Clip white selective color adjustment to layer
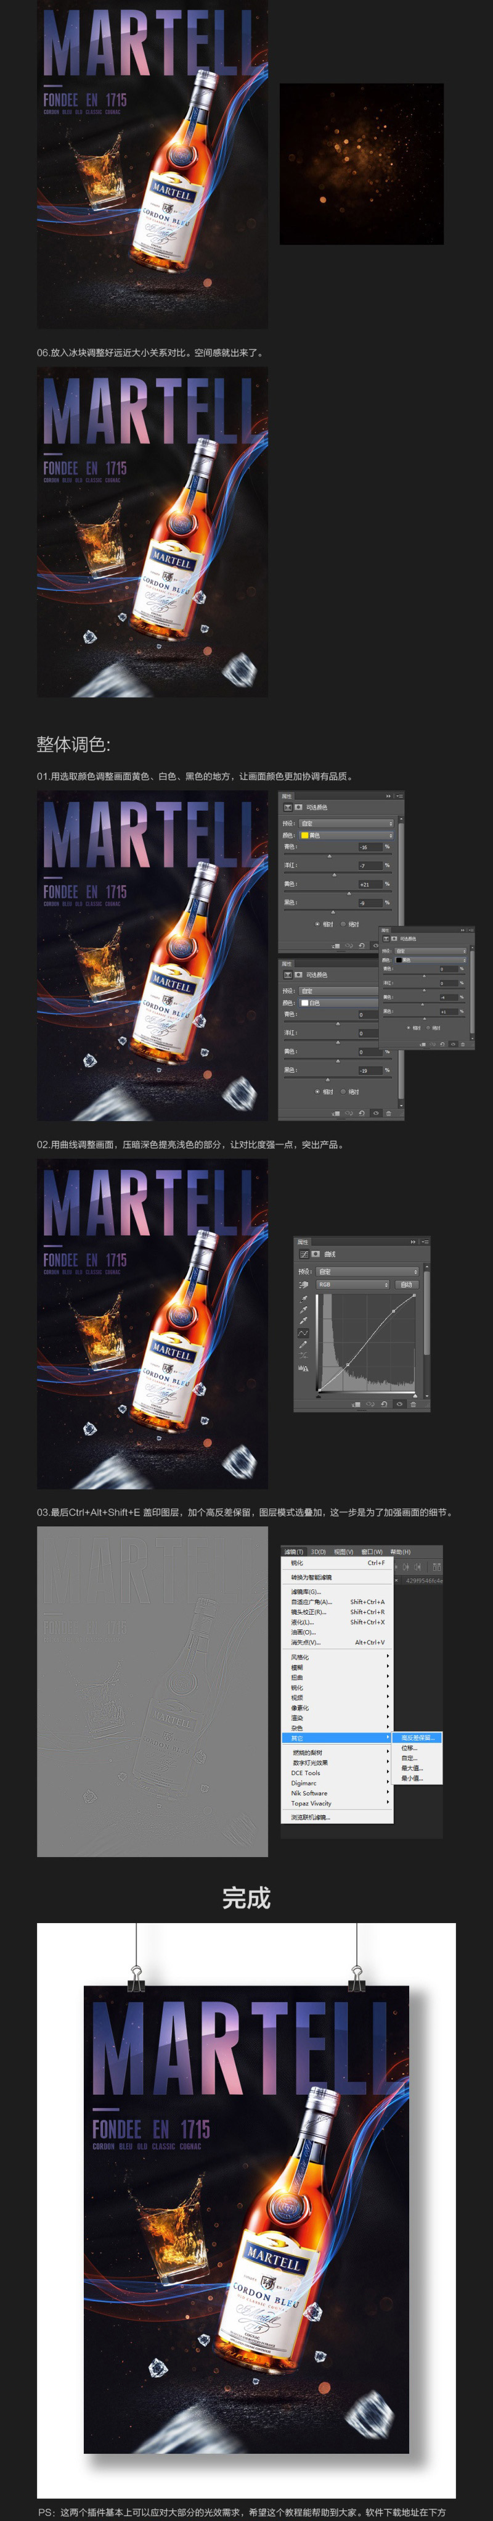Viewport: 493px width, 2521px height. coord(335,1112)
